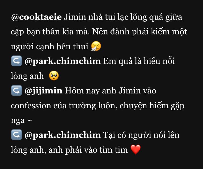Click the red heart emoji
Viewport: 203px width, 169px height.
pos(136,150)
